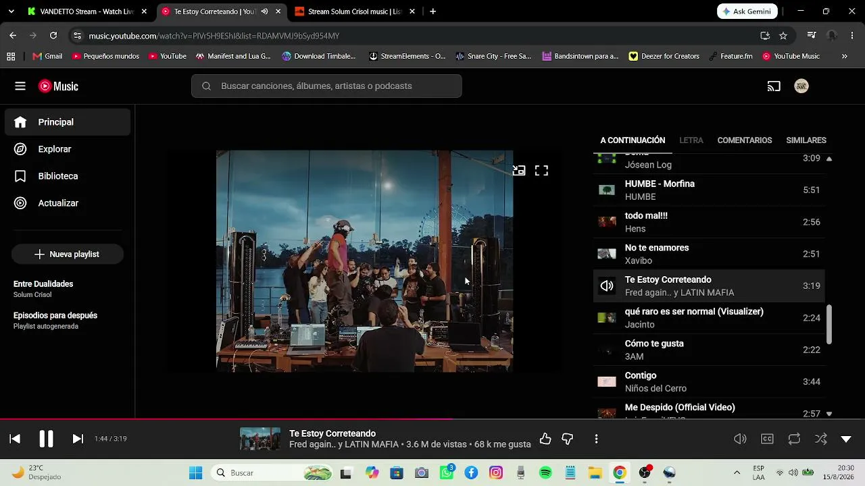Image resolution: width=865 pixels, height=486 pixels.
Task: Click the speaker icon on the playing queue item
Action: pos(607,286)
